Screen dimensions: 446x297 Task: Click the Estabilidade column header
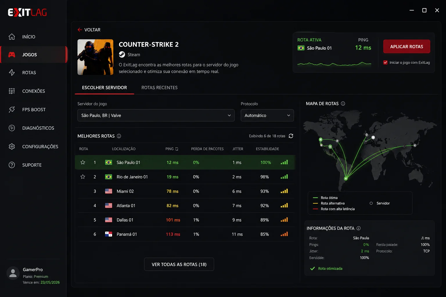tap(267, 149)
